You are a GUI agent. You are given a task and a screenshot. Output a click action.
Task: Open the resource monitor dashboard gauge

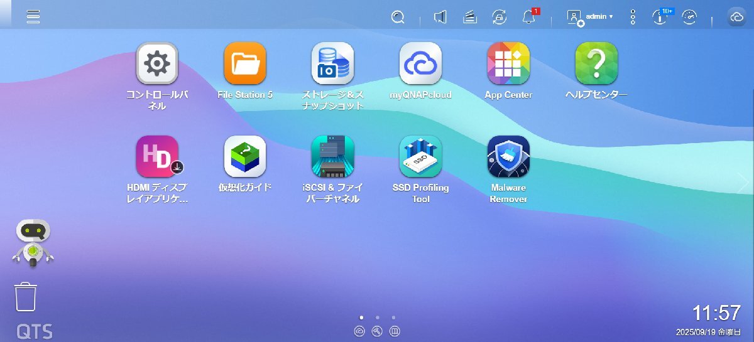tap(690, 18)
